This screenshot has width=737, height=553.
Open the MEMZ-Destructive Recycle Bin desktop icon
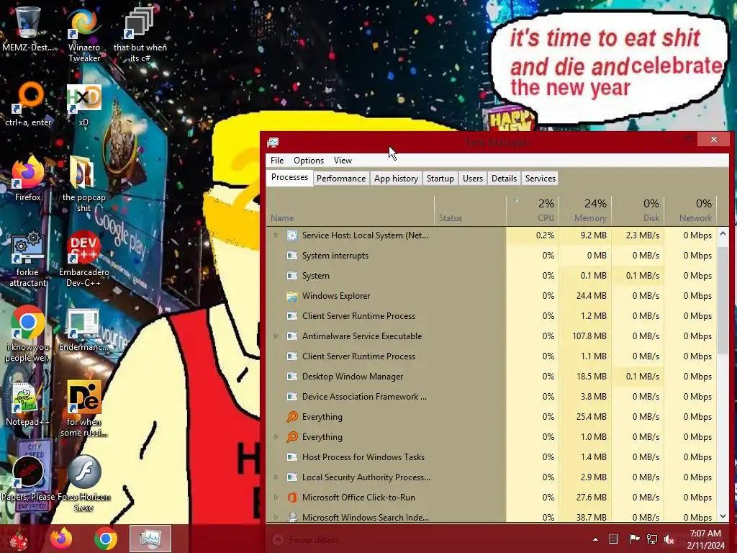point(27,29)
